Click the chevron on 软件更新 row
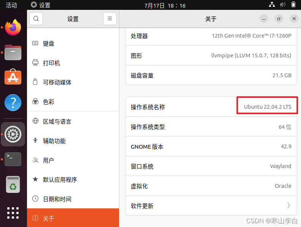Image resolution: width=301 pixels, height=227 pixels. click(288, 205)
